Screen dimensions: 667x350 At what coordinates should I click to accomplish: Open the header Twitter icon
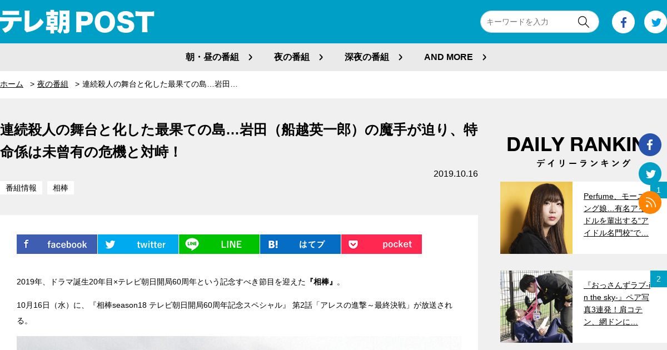click(x=655, y=22)
